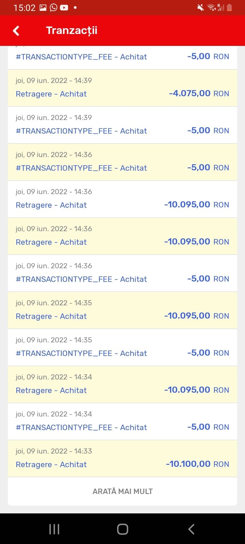Viewport: 245px width, 544px height.
Task: Open the -4.075,00 RON Retragere transaction
Action: point(122,88)
